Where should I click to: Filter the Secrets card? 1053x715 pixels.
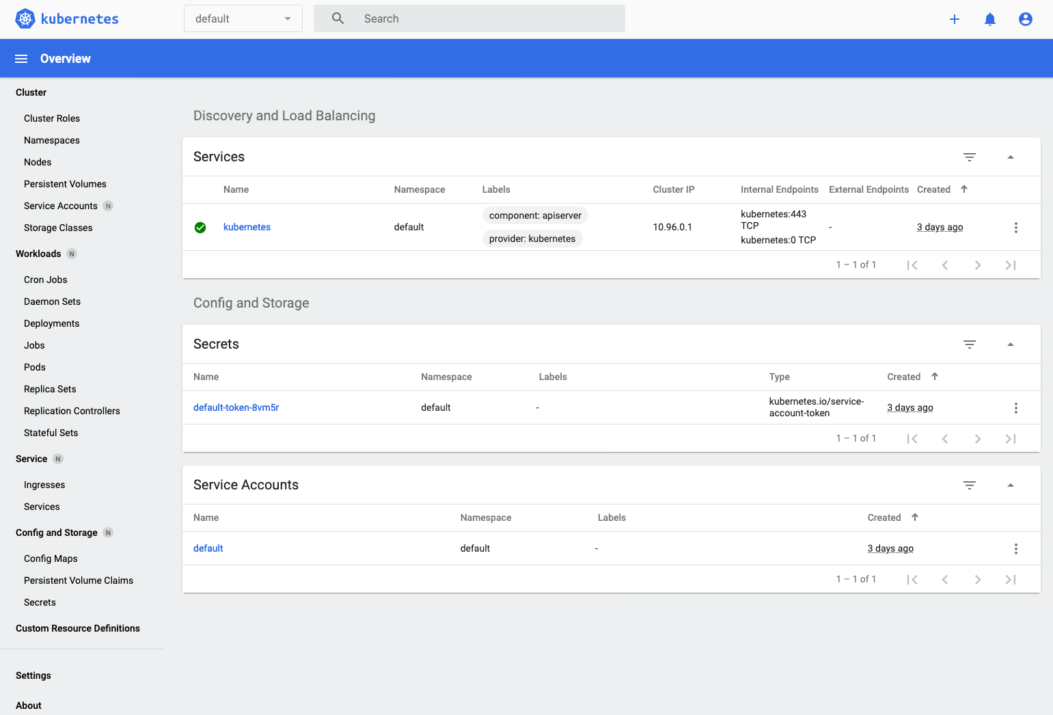[970, 345]
